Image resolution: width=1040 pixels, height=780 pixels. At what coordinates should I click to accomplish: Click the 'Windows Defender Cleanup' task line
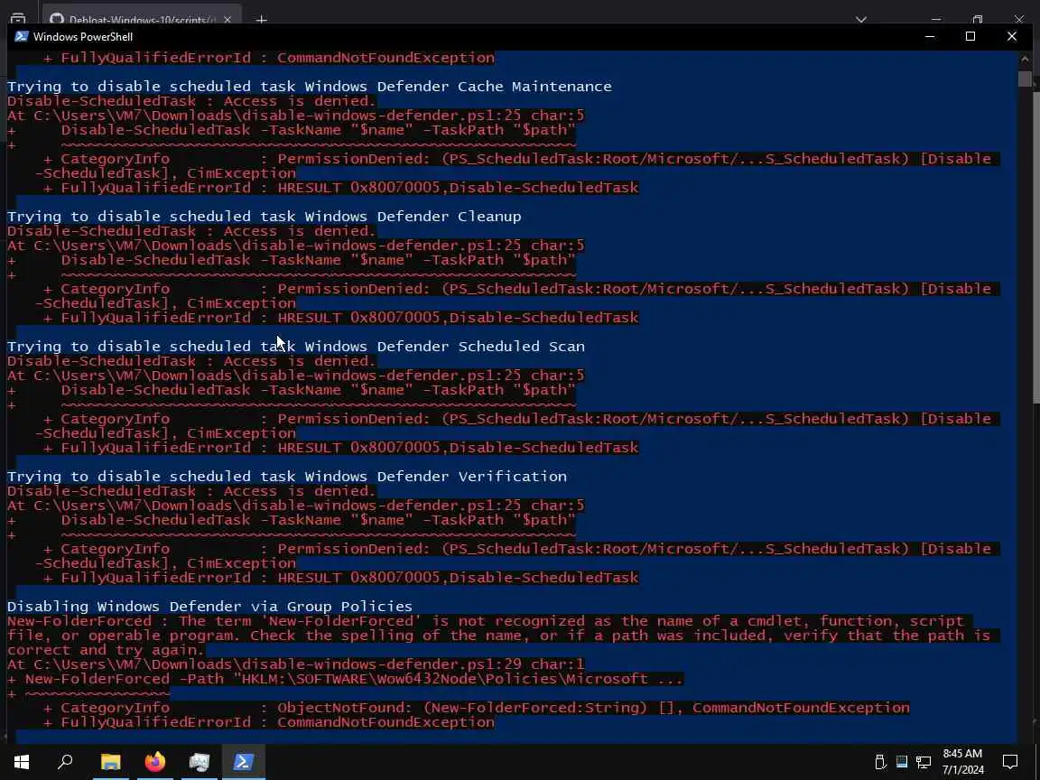(x=264, y=217)
